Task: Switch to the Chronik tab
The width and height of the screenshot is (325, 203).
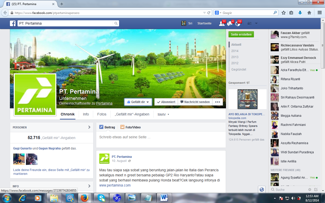Action: tap(68, 114)
